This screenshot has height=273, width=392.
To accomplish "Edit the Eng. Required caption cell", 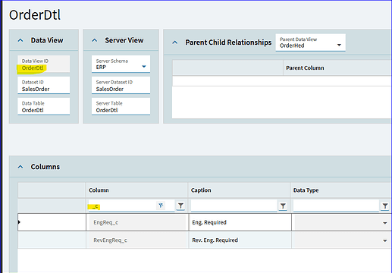I will tap(240, 222).
